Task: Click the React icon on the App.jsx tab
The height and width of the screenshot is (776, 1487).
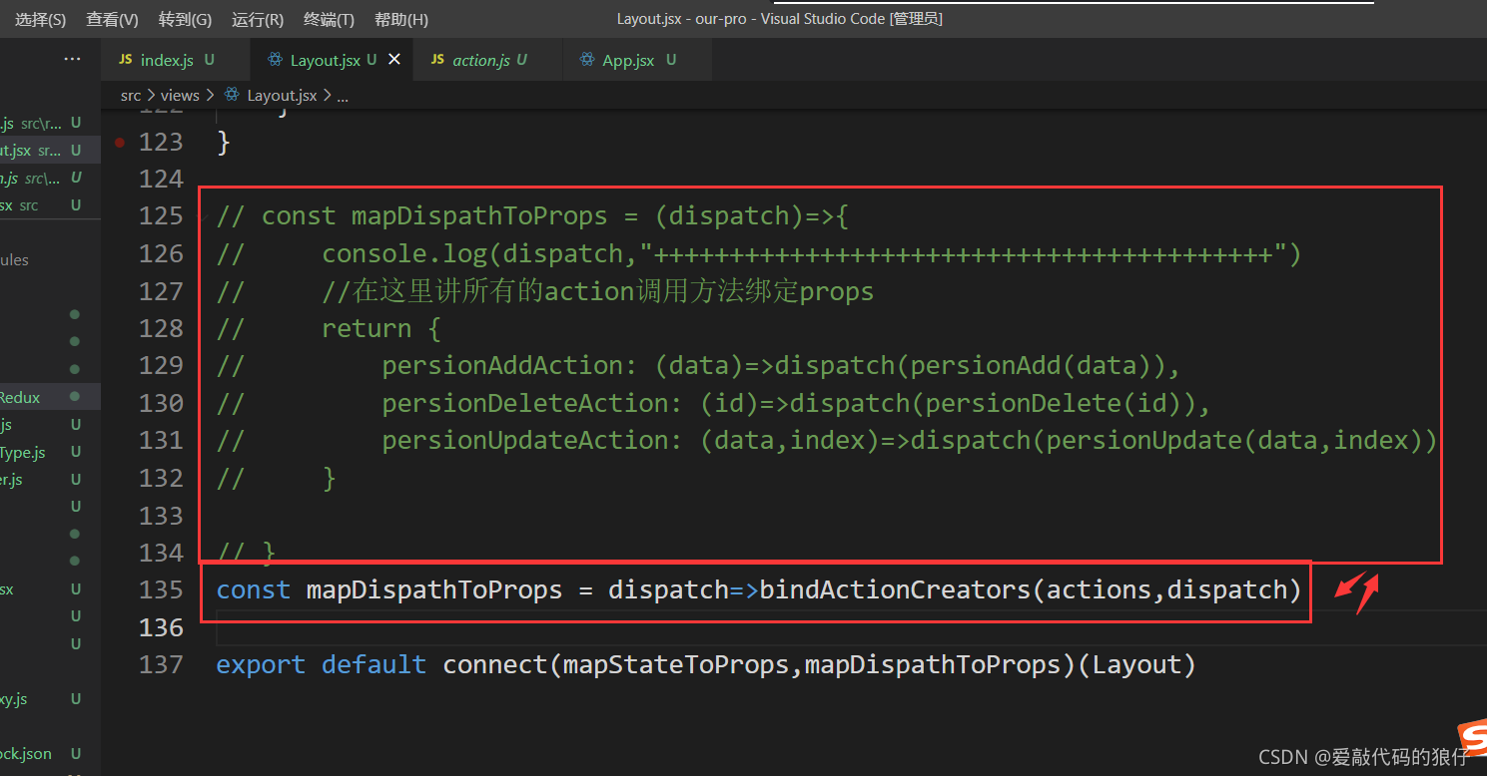Action: point(586,59)
